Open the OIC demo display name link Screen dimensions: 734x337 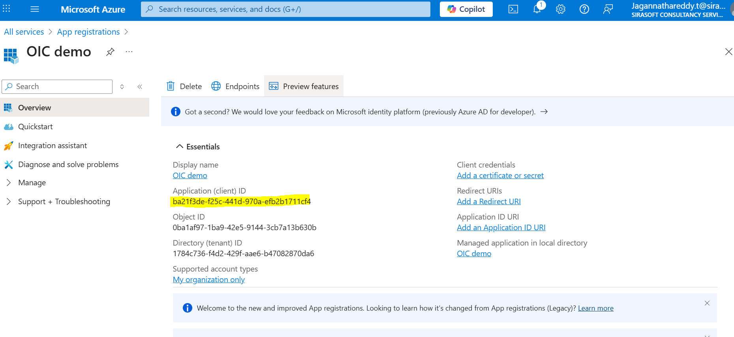[190, 175]
